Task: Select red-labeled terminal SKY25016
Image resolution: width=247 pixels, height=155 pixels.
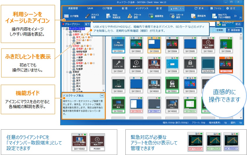Action: 136,105
